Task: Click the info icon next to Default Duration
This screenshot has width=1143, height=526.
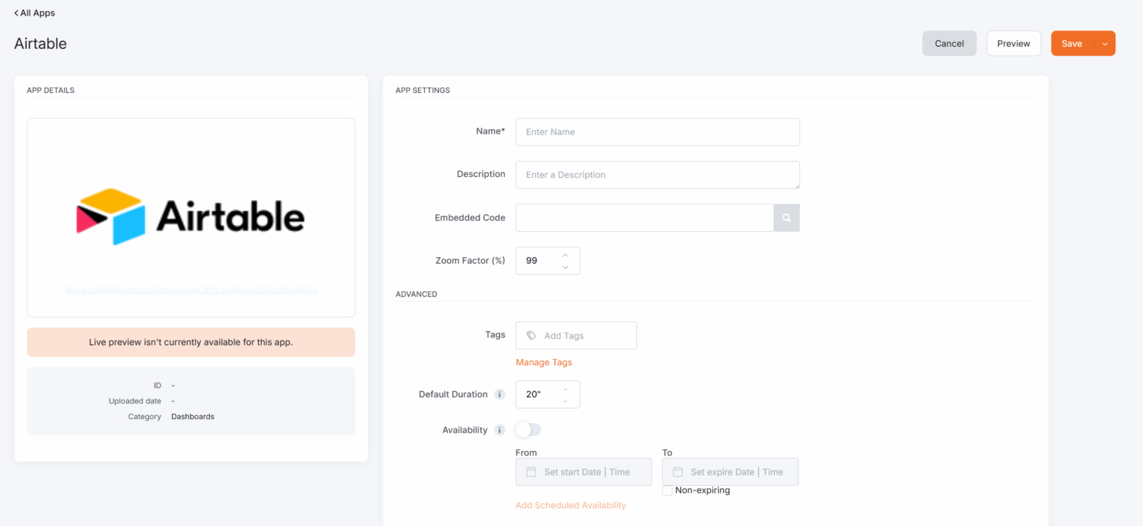Action: [x=499, y=394]
